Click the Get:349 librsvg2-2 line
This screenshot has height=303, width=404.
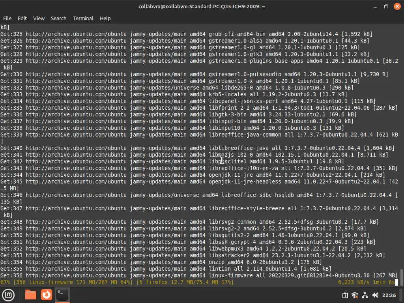[183, 228]
